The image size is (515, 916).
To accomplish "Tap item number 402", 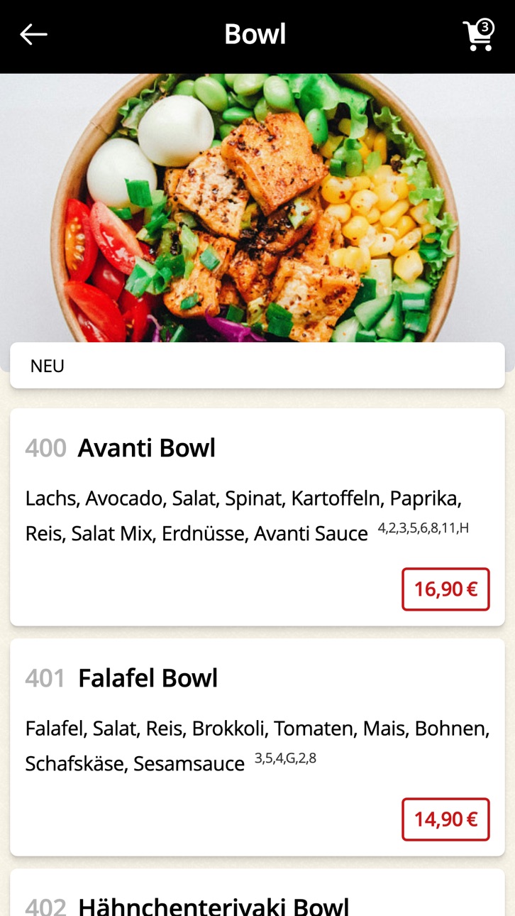I will pos(45,906).
